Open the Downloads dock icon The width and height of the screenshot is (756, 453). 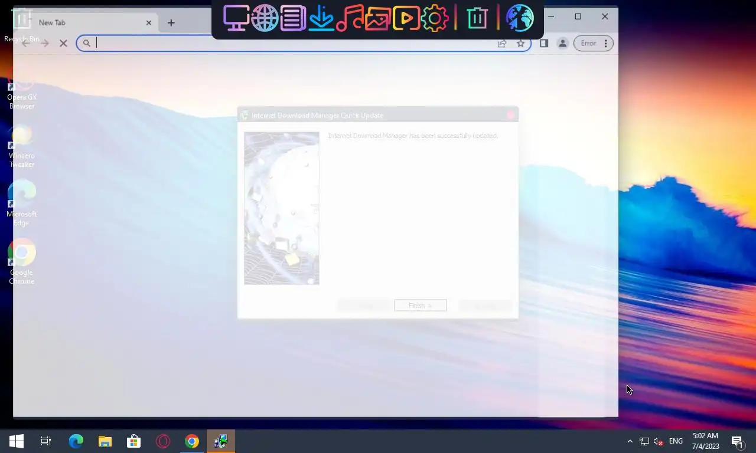(321, 18)
